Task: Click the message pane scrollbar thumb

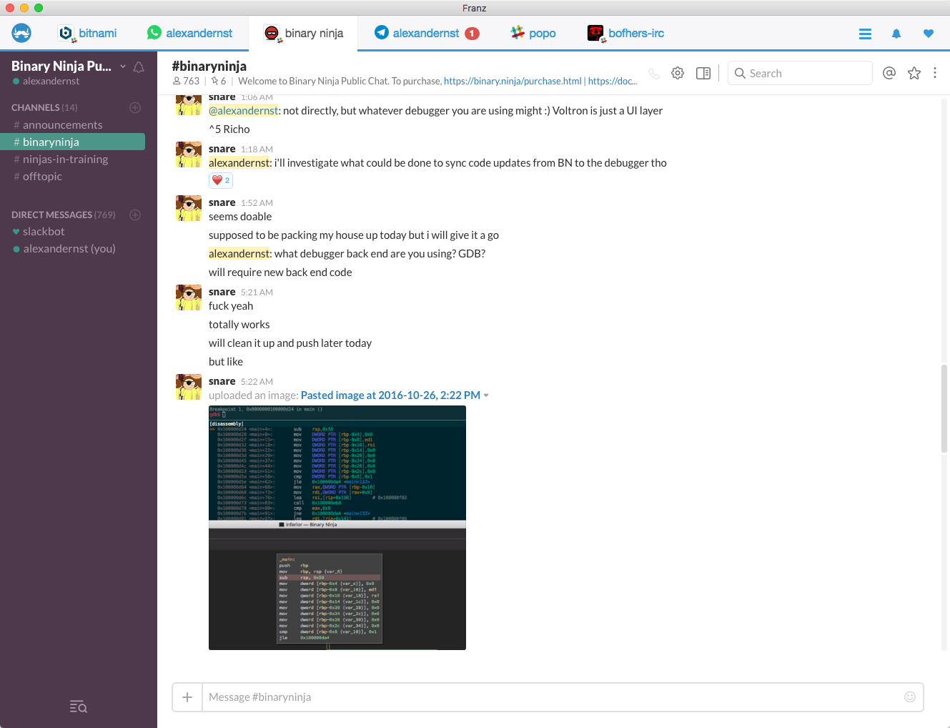Action: (x=944, y=408)
